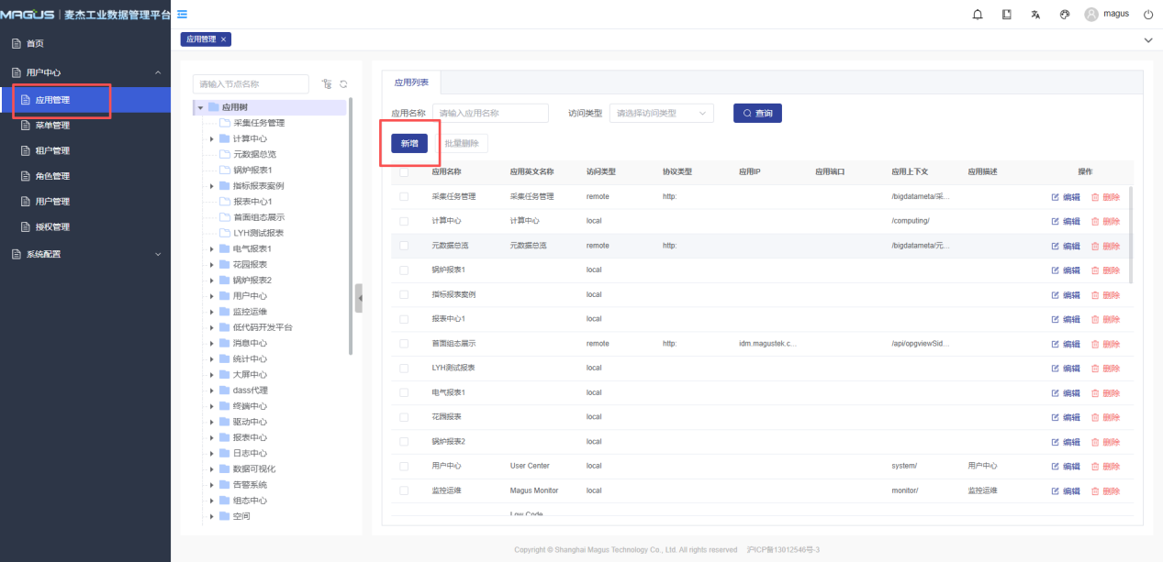Image resolution: width=1163 pixels, height=562 pixels.
Task: Open the documentation book icon
Action: click(x=1007, y=15)
